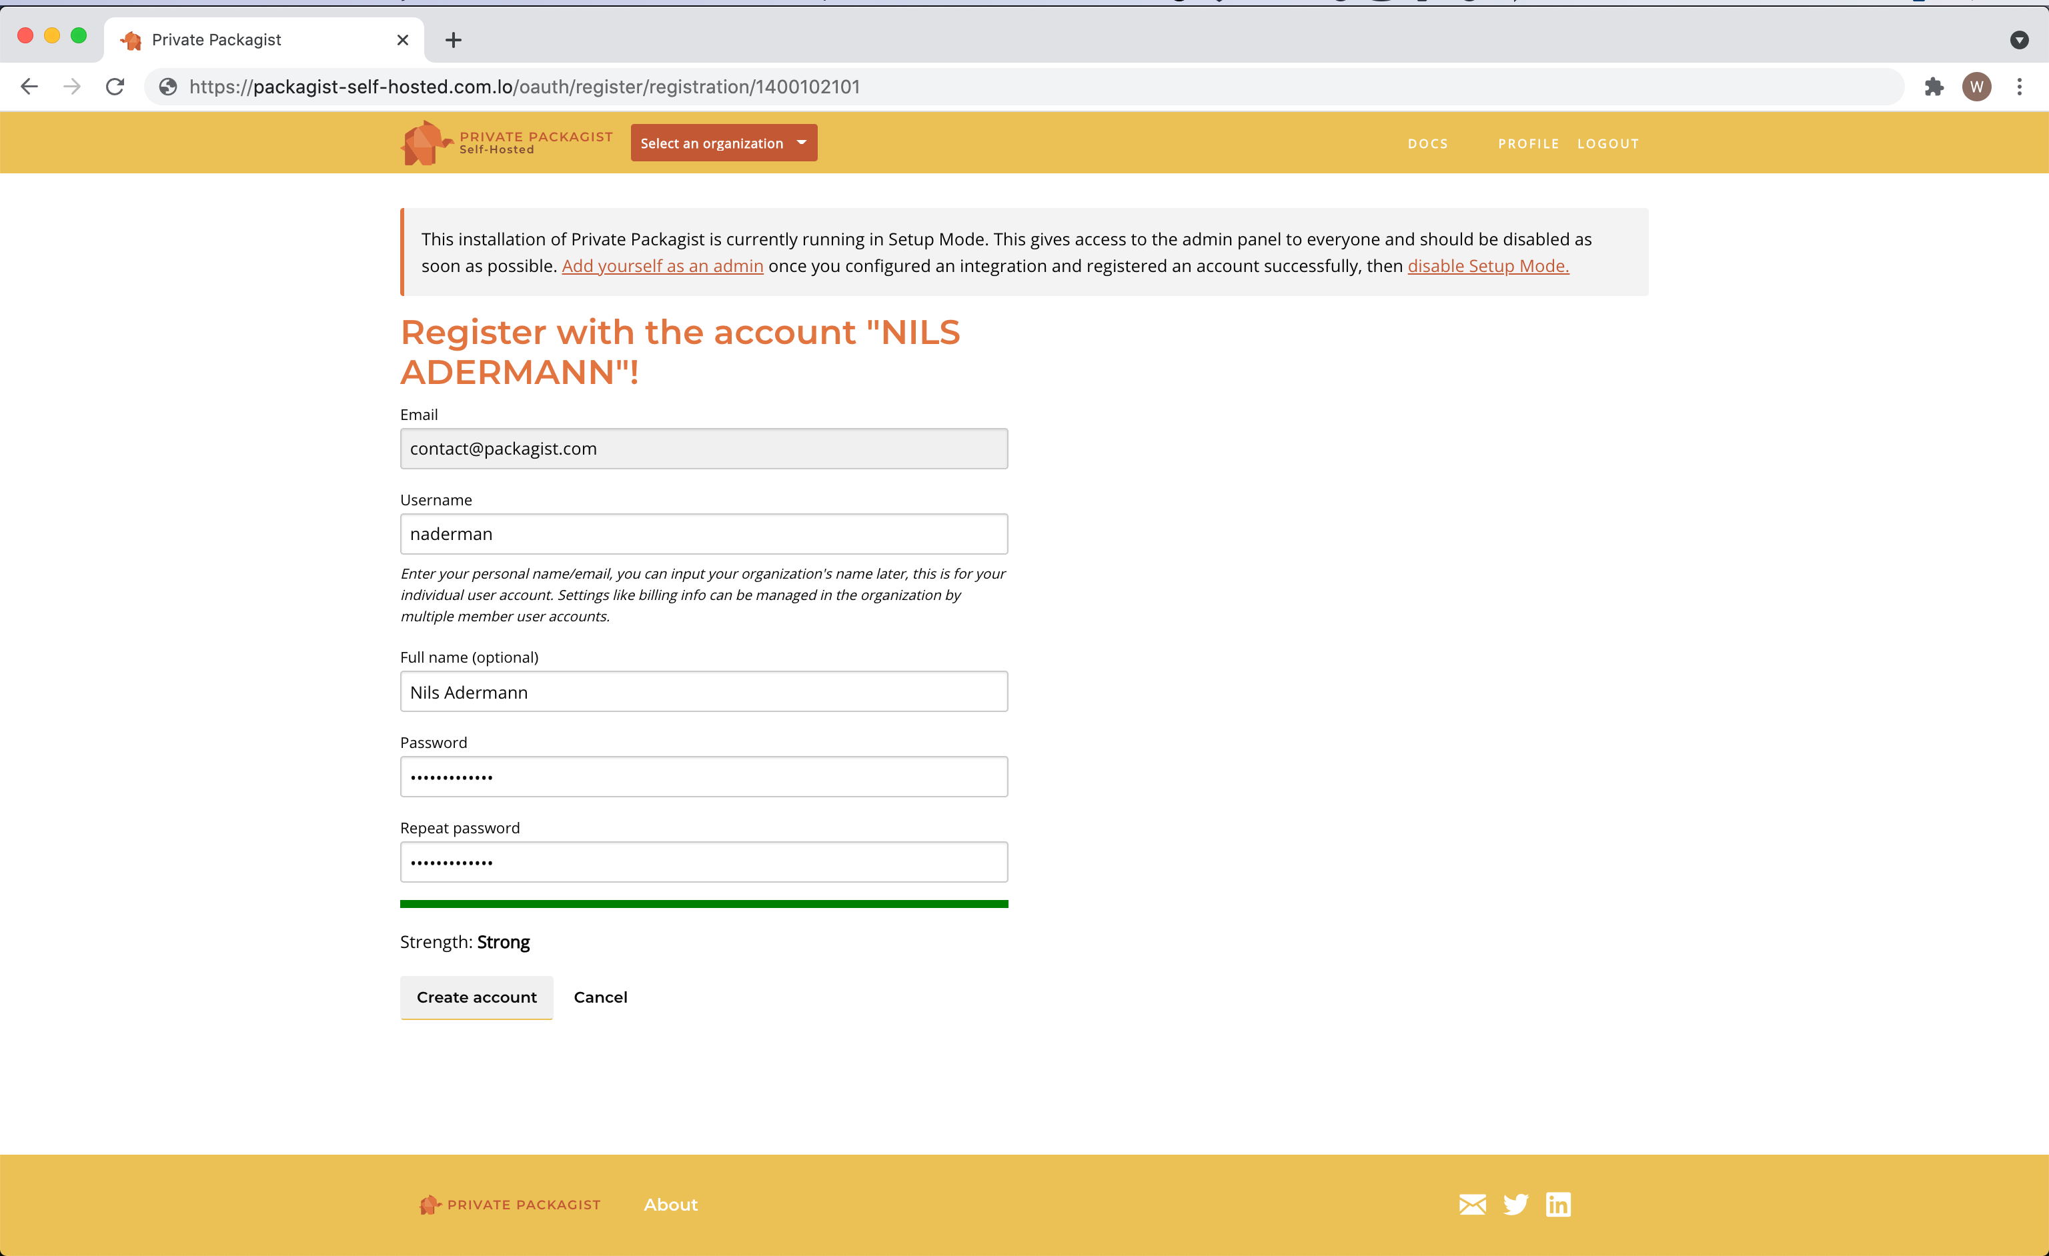This screenshot has width=2049, height=1256.
Task: Reload the page with the refresh icon
Action: point(115,87)
